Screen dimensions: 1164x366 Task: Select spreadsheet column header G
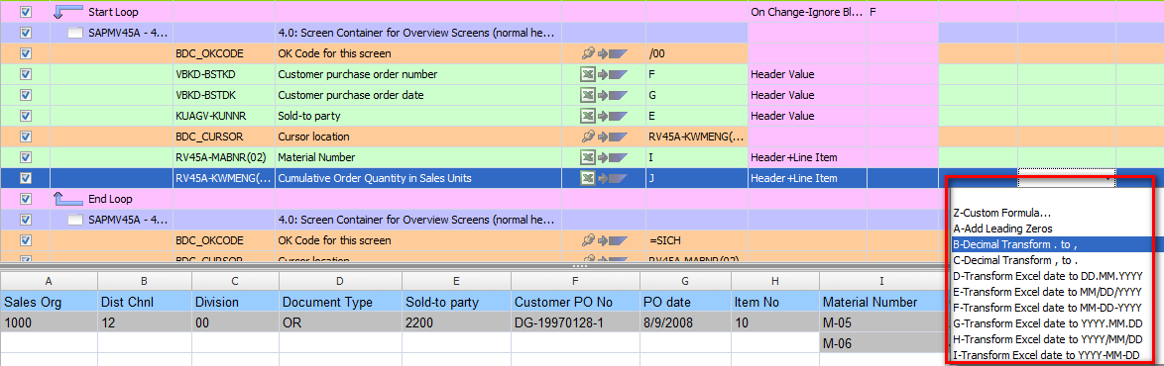click(685, 281)
